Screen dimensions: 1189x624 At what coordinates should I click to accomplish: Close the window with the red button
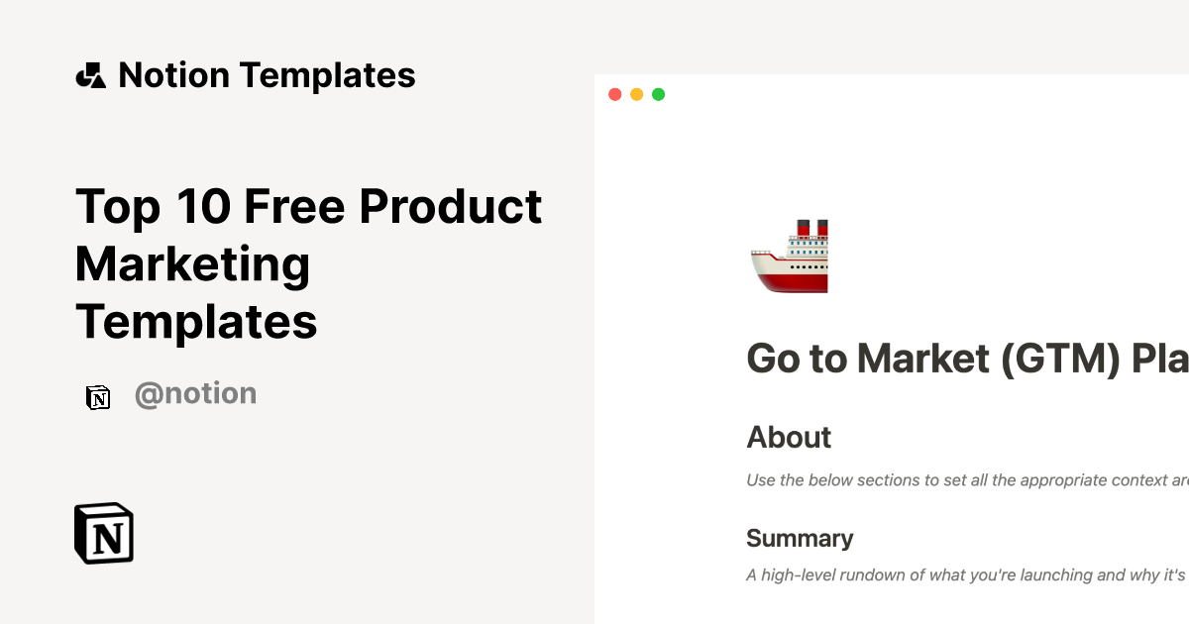point(615,95)
